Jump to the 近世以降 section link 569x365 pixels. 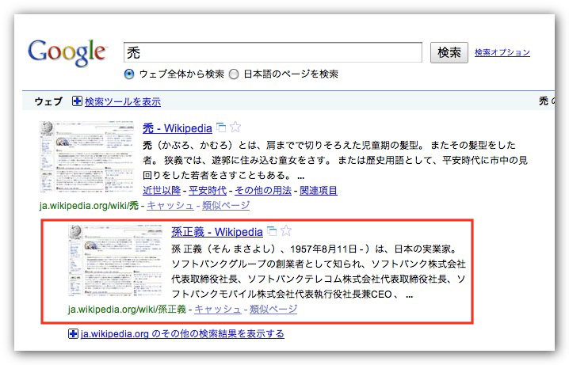[161, 191]
